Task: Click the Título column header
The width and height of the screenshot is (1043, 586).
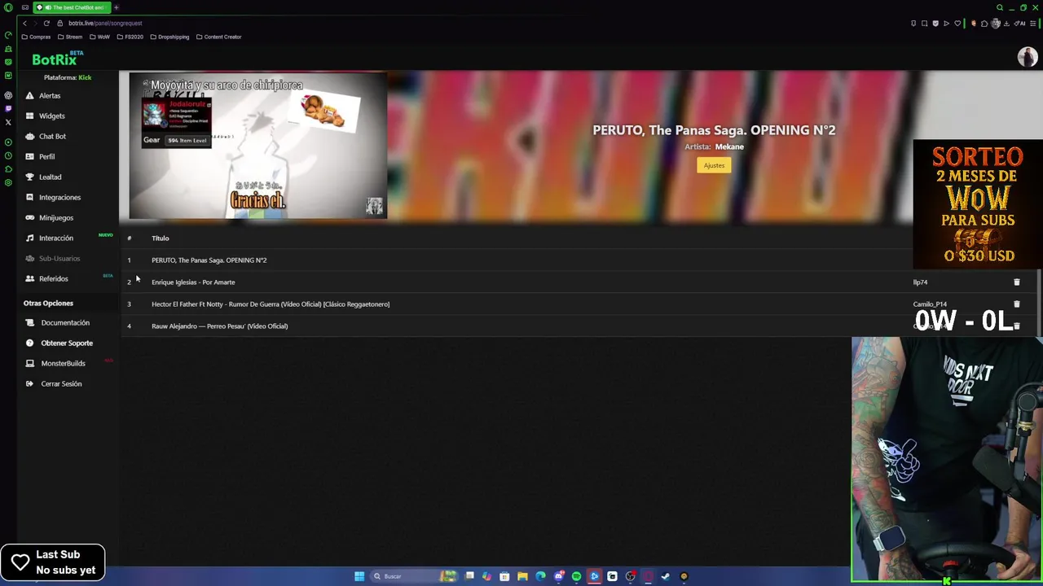Action: tap(160, 238)
